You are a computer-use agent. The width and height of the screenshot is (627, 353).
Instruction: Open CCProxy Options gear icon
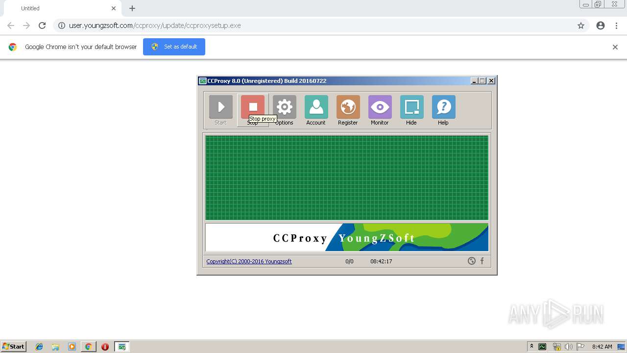coord(284,110)
